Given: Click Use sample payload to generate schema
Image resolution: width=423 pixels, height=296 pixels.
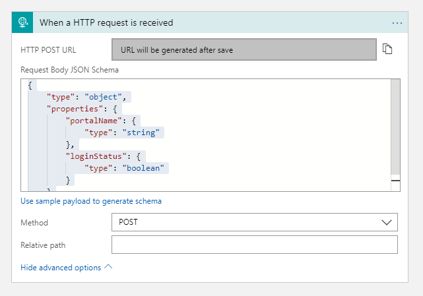Looking at the screenshot, I should tap(91, 201).
